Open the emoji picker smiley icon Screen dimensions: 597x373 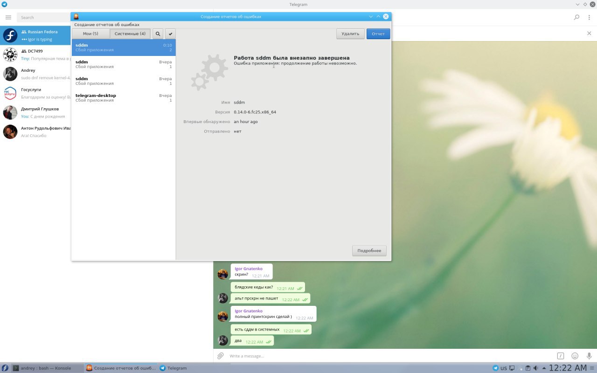(575, 356)
